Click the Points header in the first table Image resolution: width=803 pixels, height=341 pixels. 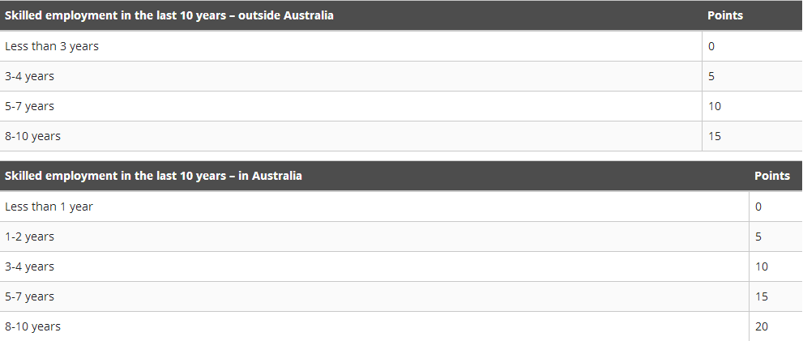pyautogui.click(x=724, y=15)
